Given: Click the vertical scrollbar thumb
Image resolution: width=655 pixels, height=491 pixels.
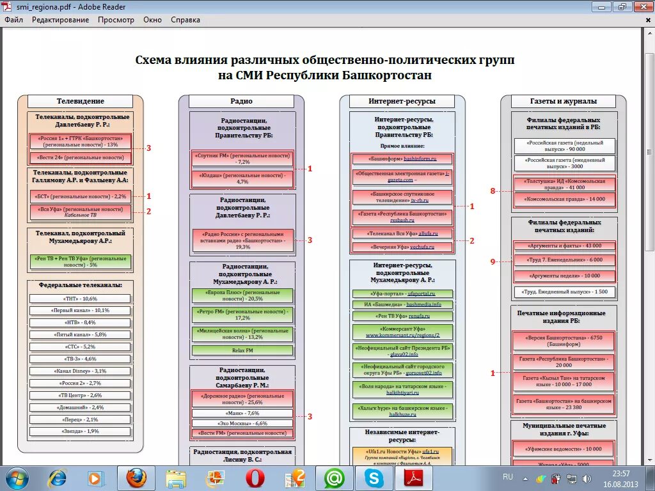Looking at the screenshot, I should point(650,152).
